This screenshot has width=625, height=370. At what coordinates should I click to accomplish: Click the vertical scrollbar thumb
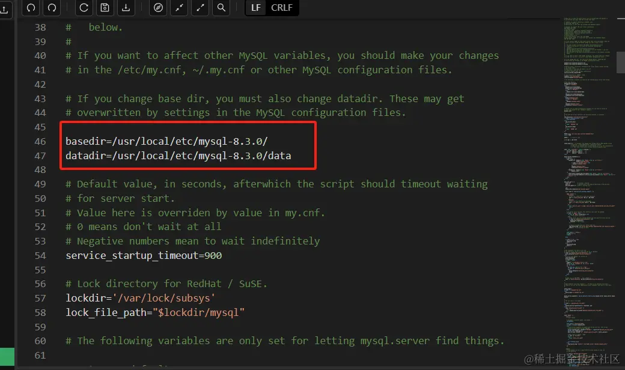click(621, 62)
